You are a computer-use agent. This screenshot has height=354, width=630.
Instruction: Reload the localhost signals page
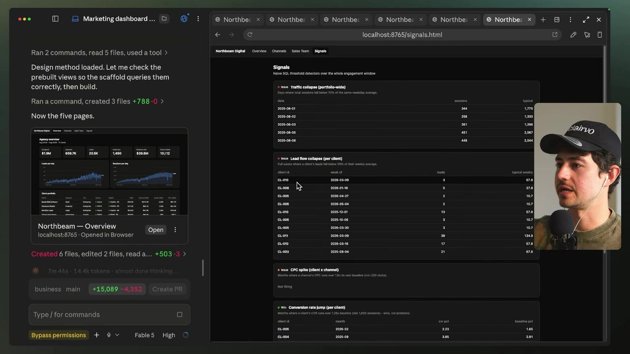point(250,34)
